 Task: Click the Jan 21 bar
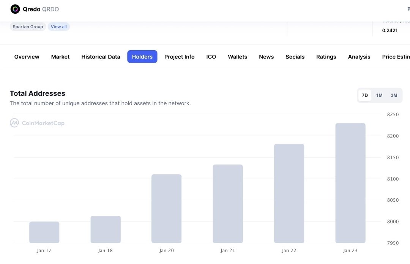228,204
